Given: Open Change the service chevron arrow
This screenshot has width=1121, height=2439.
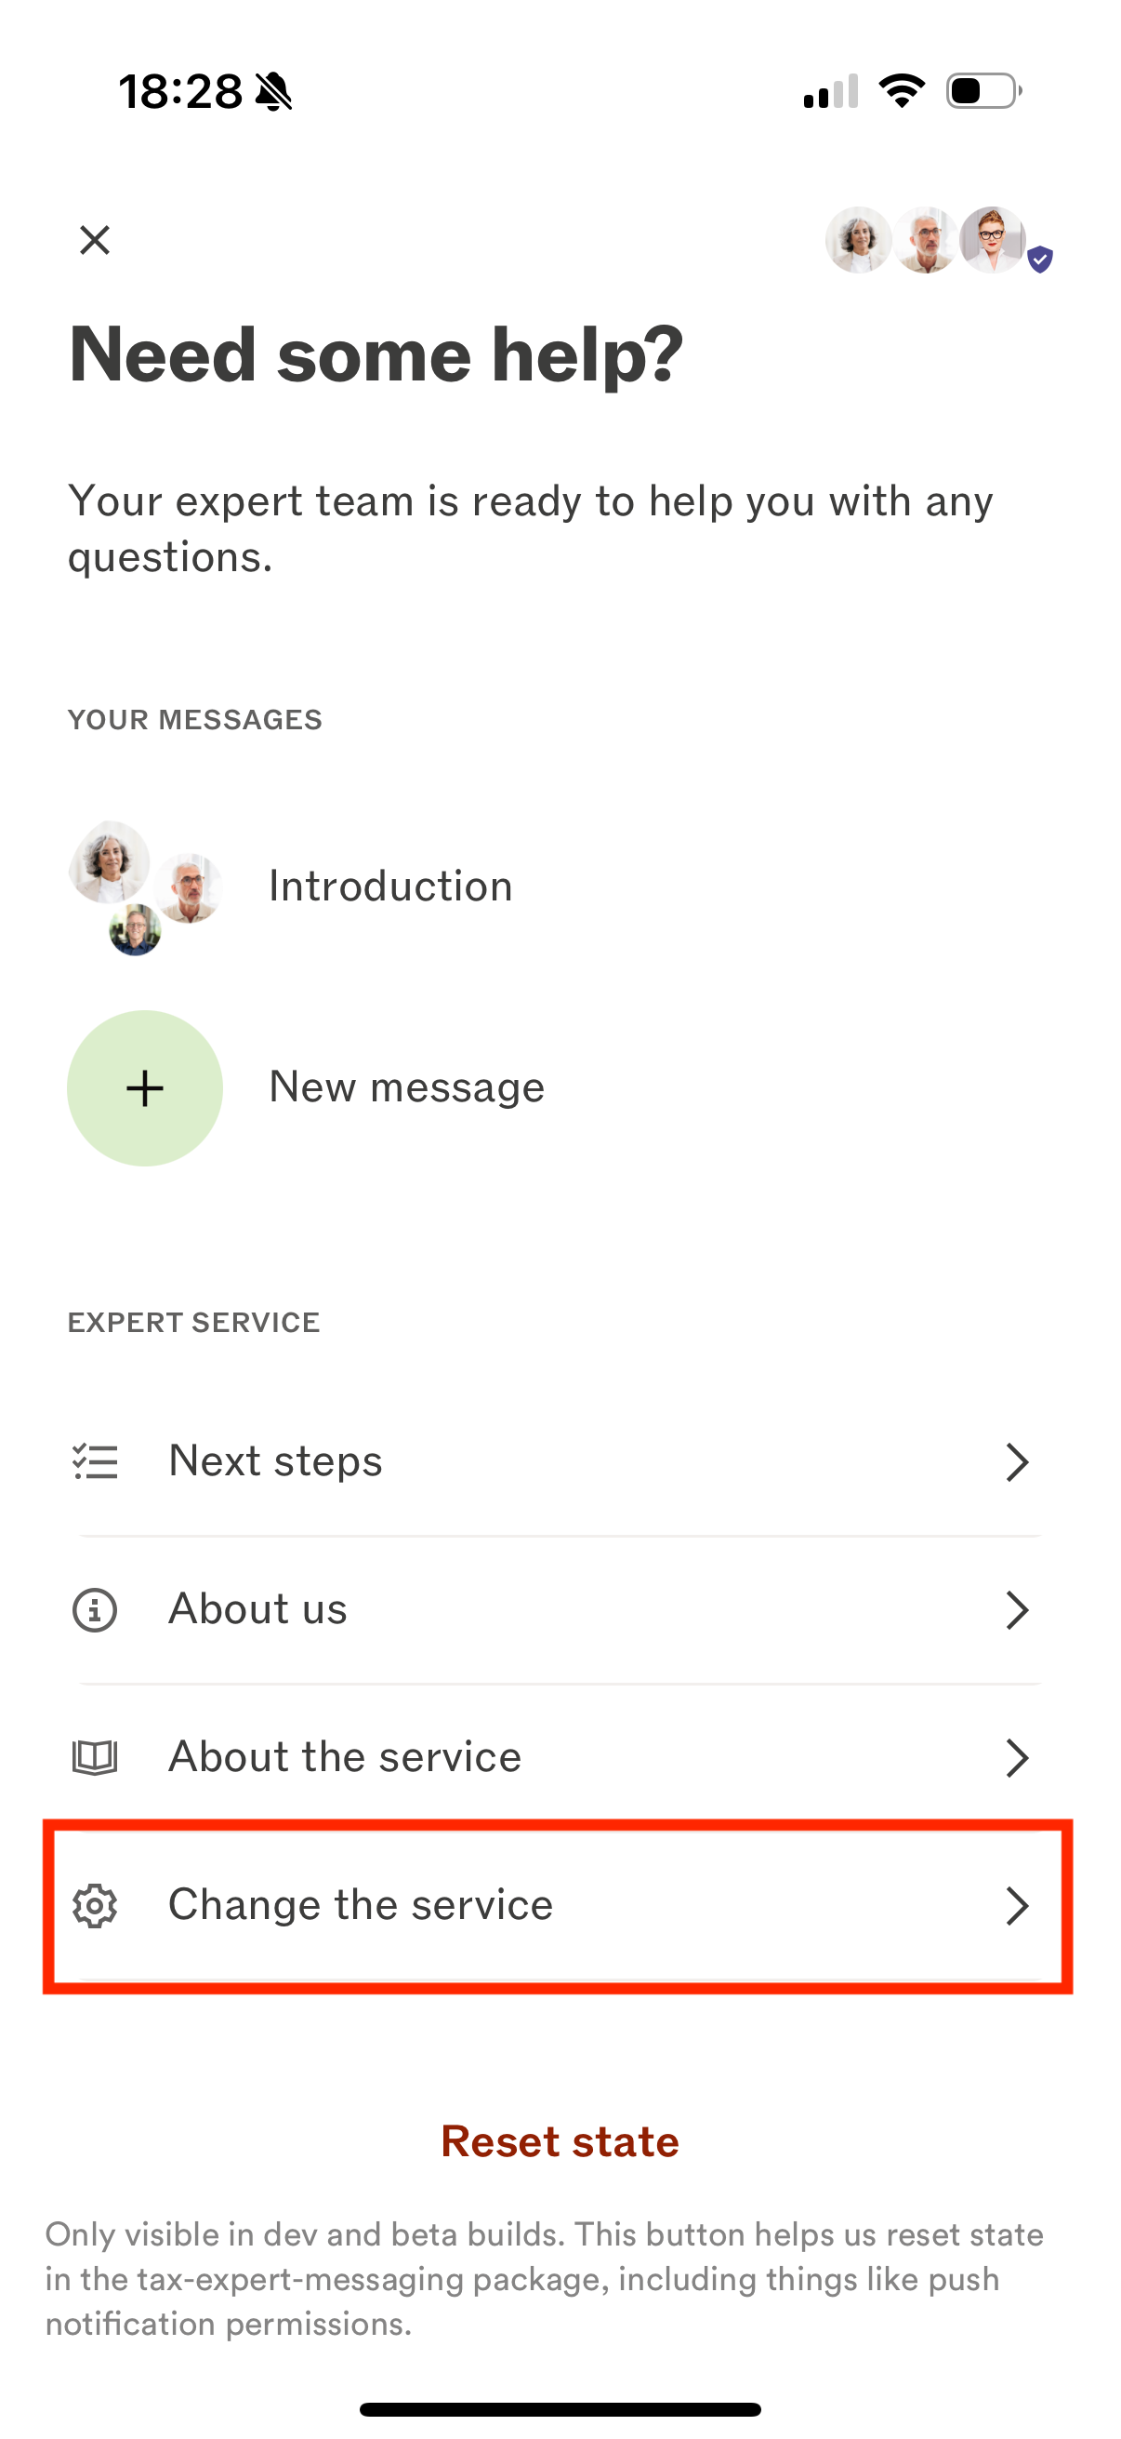Looking at the screenshot, I should coord(1017,1905).
